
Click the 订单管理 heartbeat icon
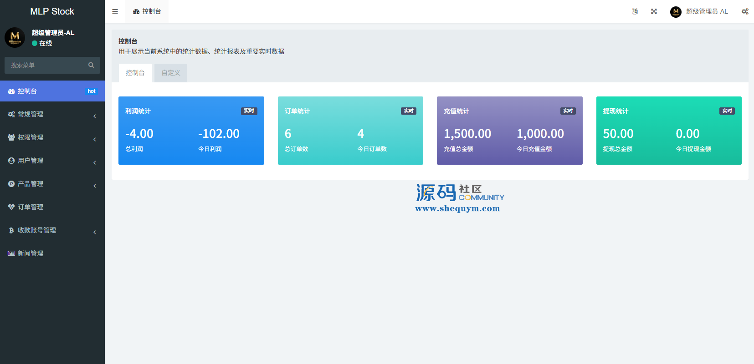11,207
